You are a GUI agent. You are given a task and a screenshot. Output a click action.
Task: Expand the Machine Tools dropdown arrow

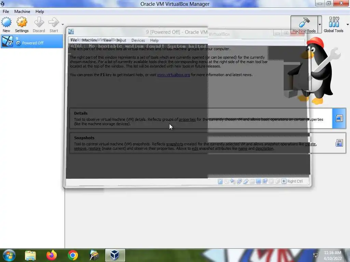pyautogui.click(x=320, y=25)
